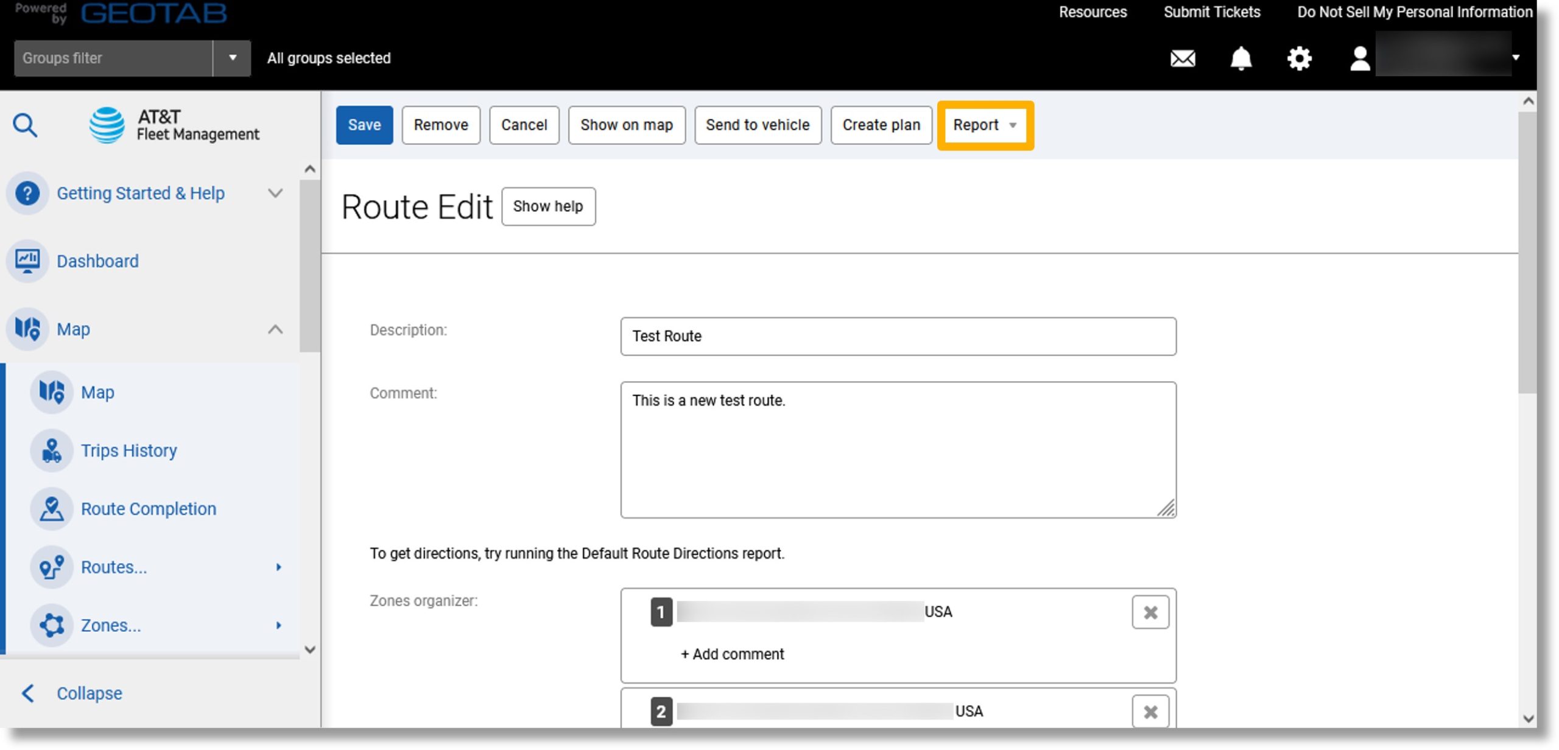The height and width of the screenshot is (750, 1559).
Task: Open the mail messages icon
Action: 1183,58
